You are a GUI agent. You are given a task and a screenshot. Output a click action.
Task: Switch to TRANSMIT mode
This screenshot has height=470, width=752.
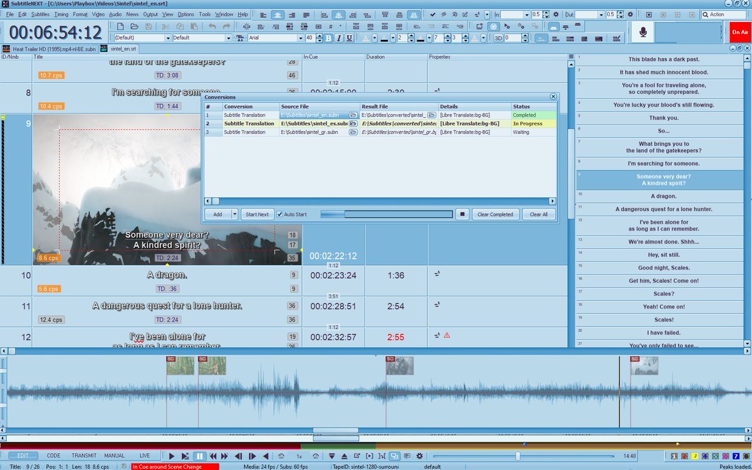click(x=84, y=456)
